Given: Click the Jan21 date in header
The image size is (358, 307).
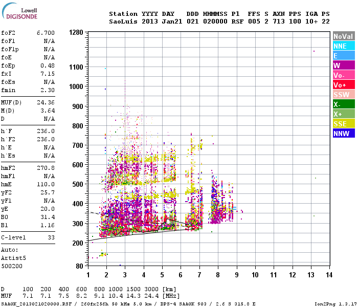Looking at the screenshot, I should point(172,21).
